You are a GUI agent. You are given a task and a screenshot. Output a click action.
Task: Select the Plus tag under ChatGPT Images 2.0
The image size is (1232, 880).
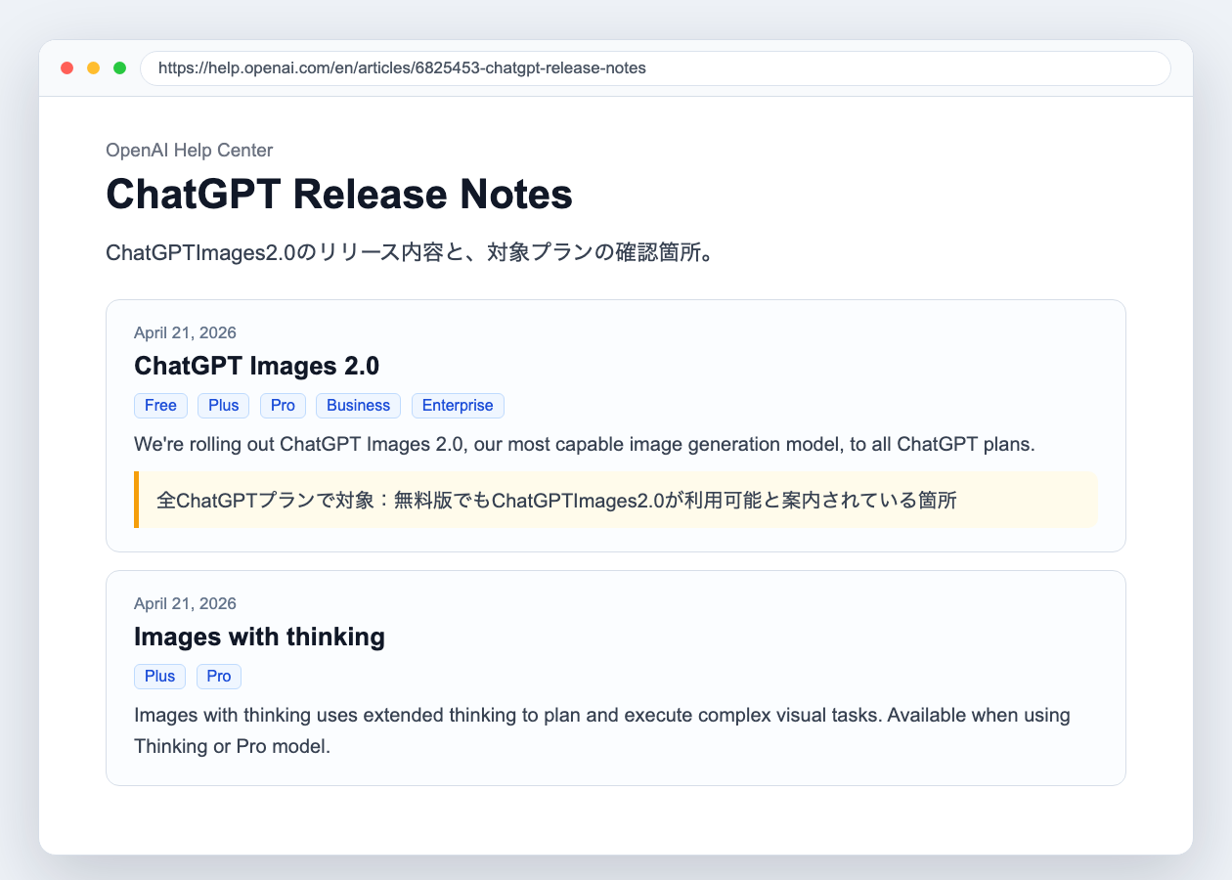point(224,406)
